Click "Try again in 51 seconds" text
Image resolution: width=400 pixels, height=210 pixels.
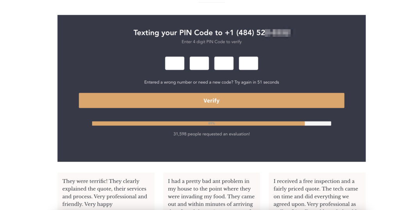[257, 82]
